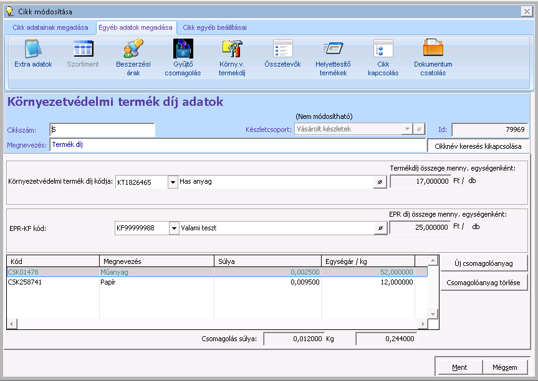The width and height of the screenshot is (538, 381).
Task: Click Termékdíj amount 17,000000 field
Action: 420,181
